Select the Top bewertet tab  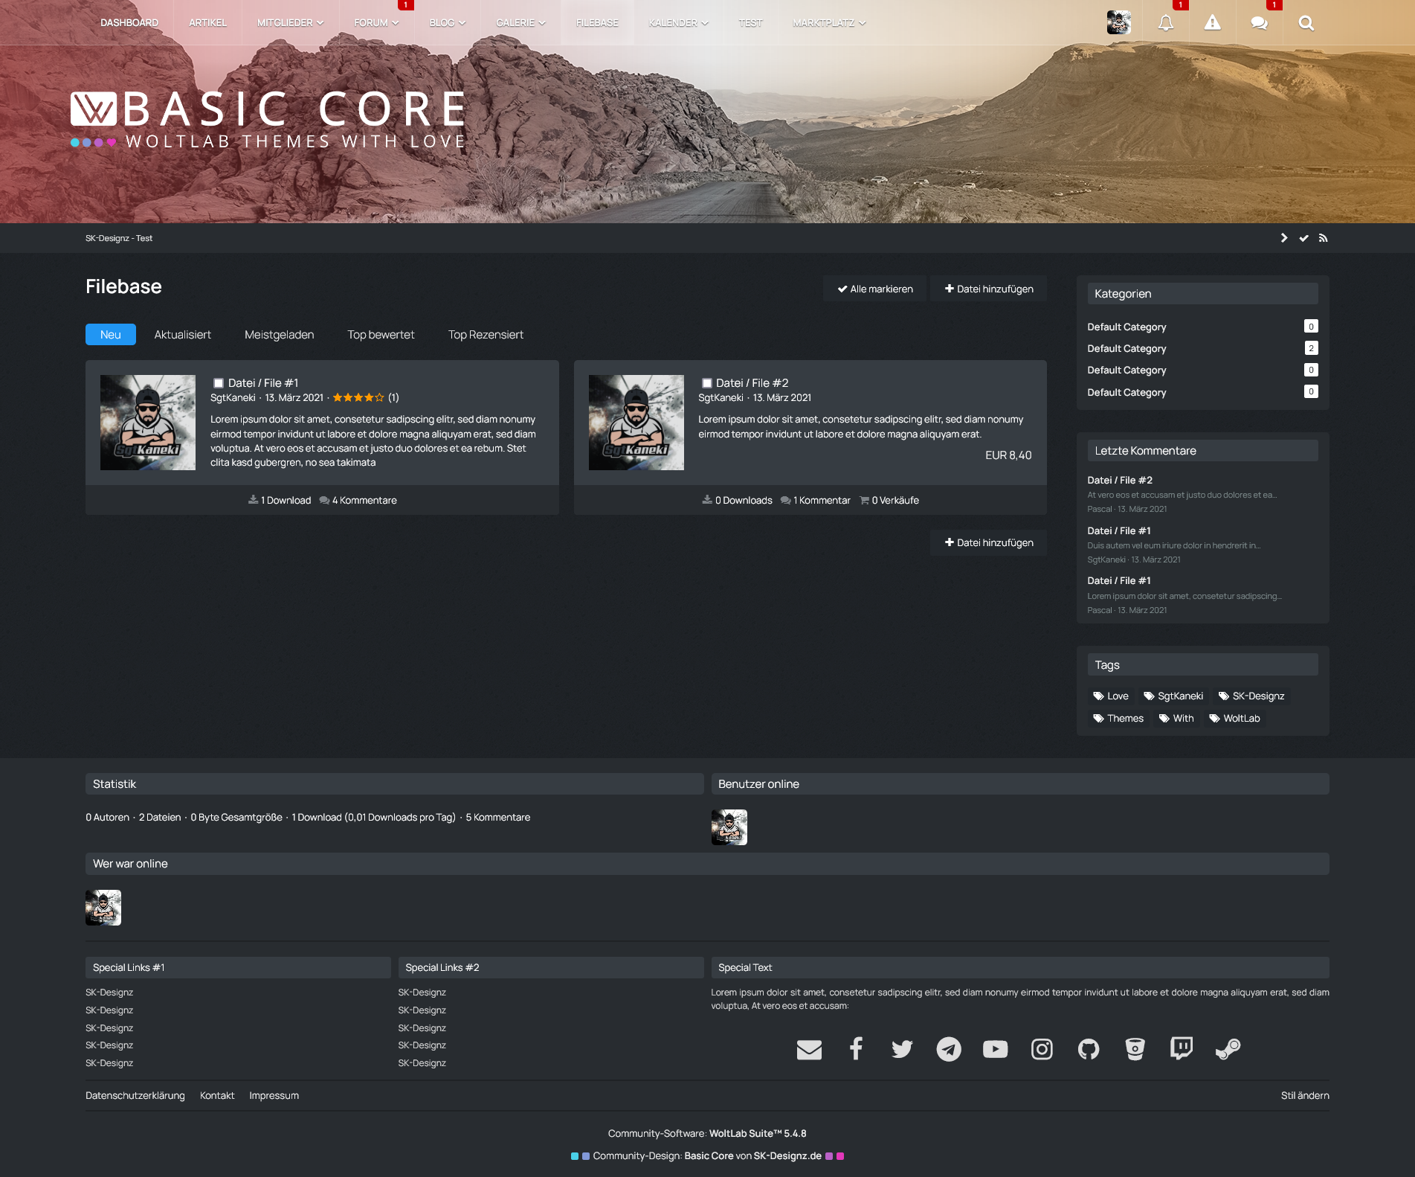click(x=381, y=335)
